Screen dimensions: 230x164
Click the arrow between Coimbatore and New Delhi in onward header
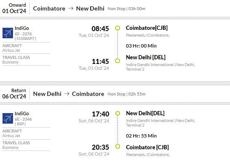point(71,8)
